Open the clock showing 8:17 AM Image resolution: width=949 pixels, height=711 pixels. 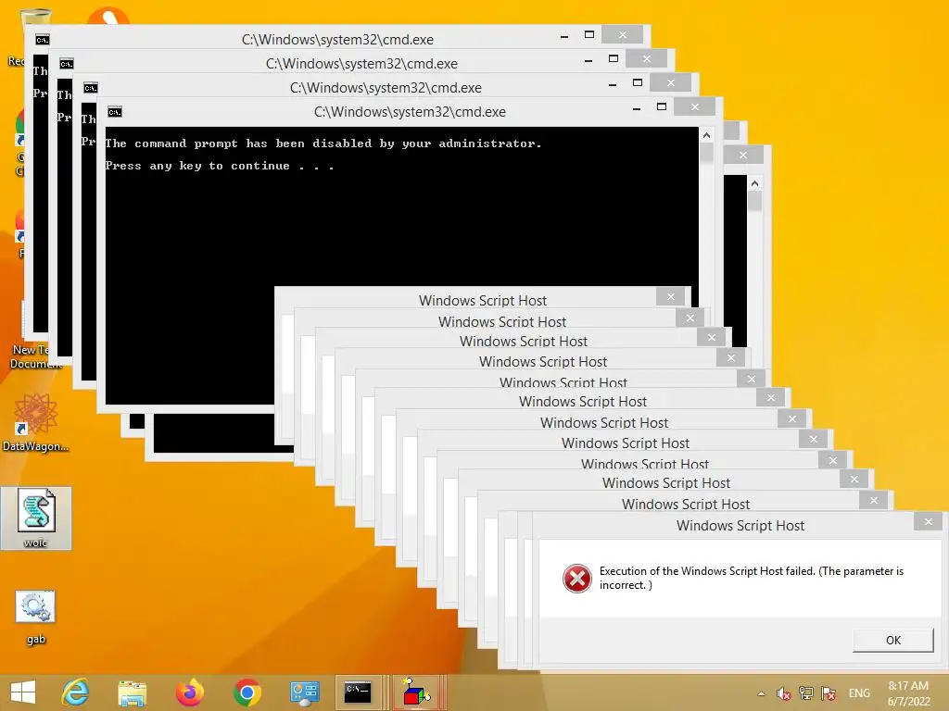[908, 693]
